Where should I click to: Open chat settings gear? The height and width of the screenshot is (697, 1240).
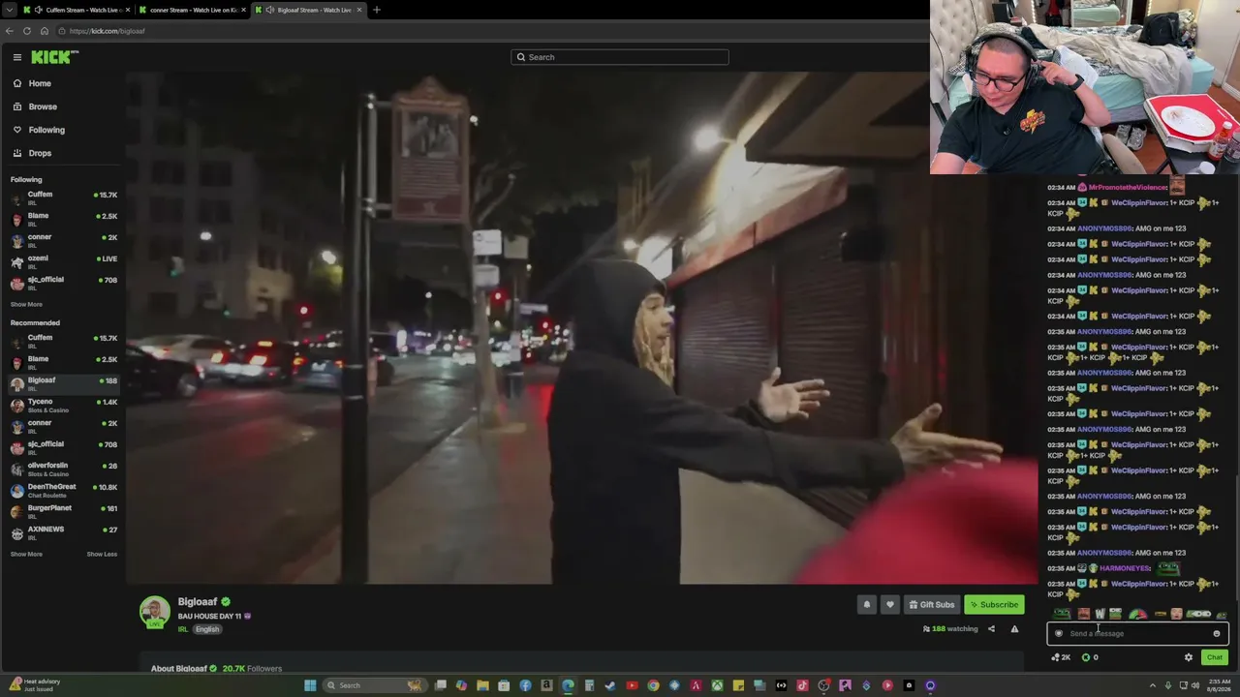click(x=1189, y=657)
